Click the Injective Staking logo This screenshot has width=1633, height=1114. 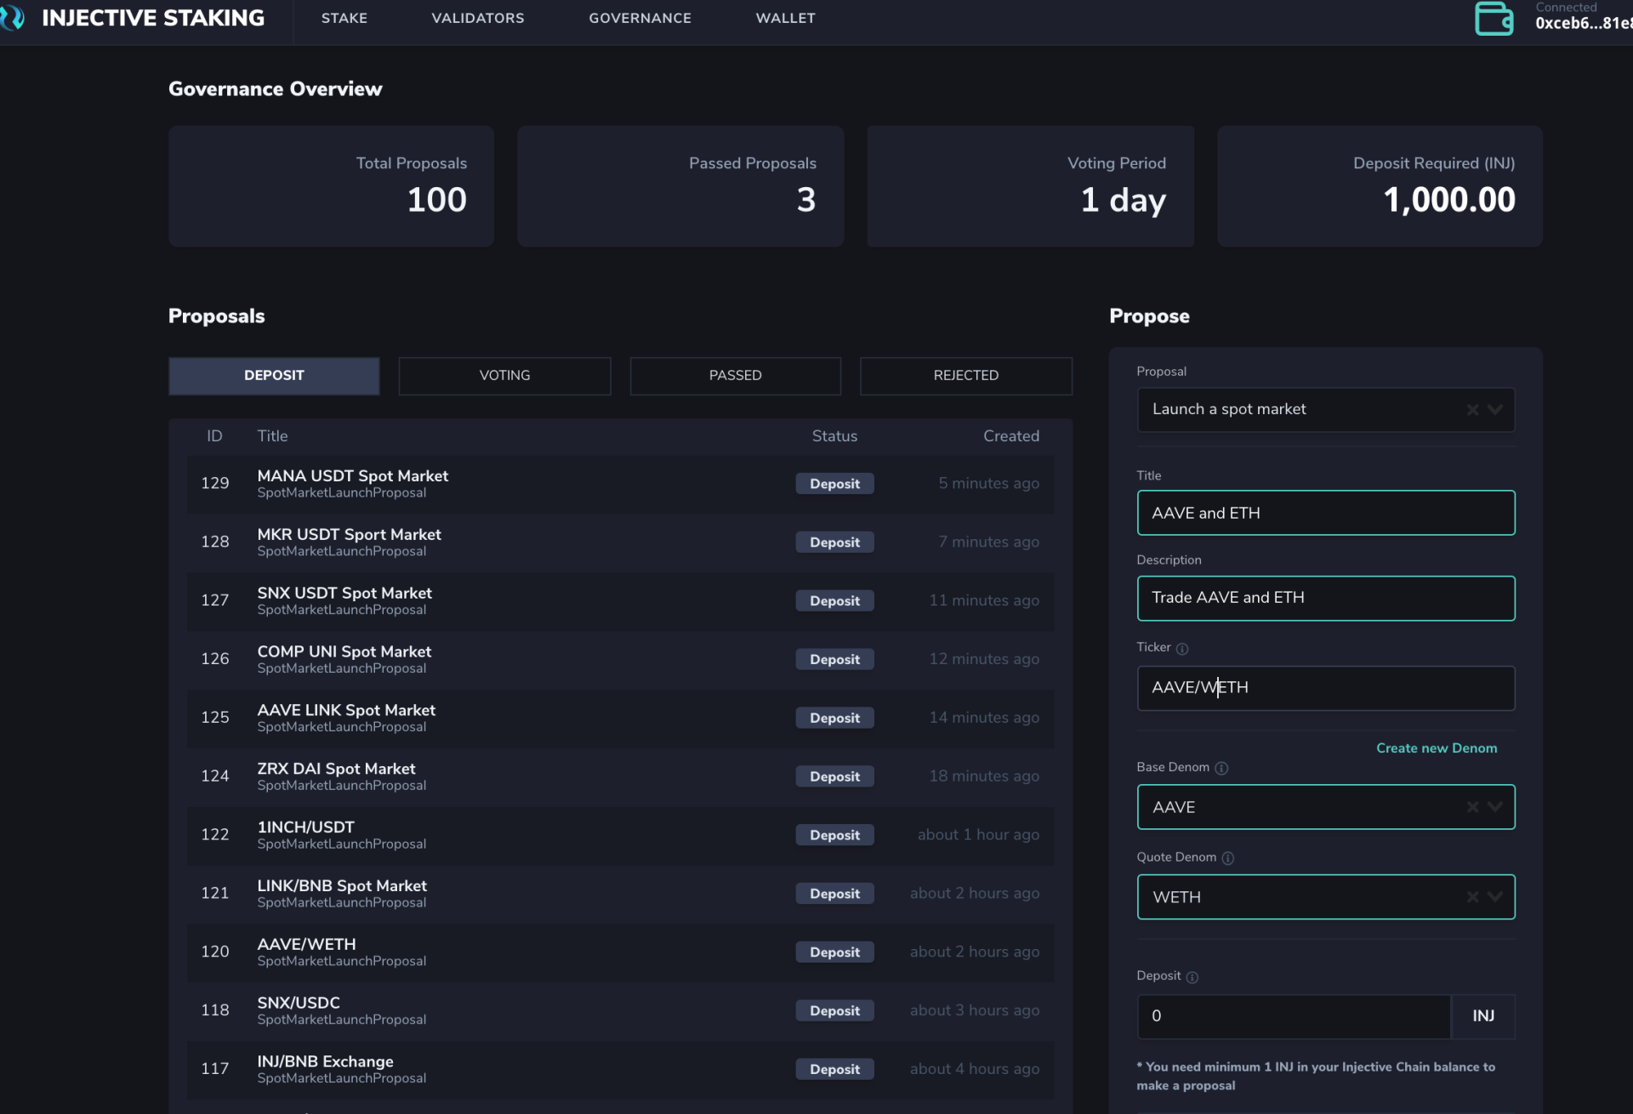click(136, 18)
